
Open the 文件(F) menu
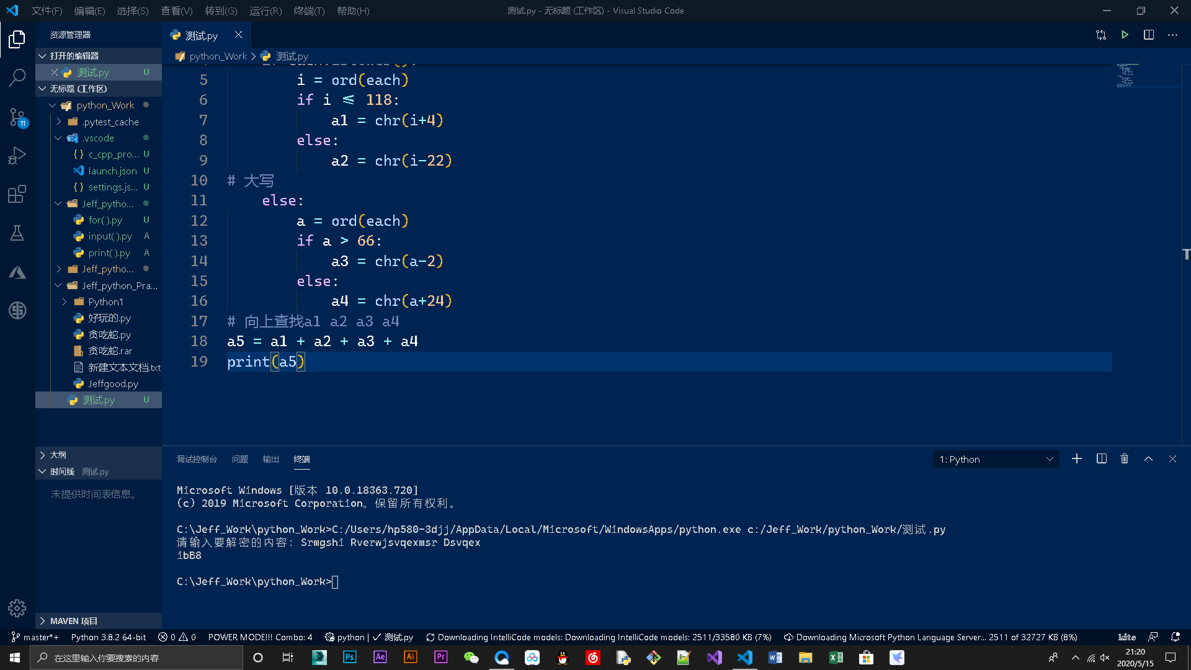pyautogui.click(x=47, y=11)
